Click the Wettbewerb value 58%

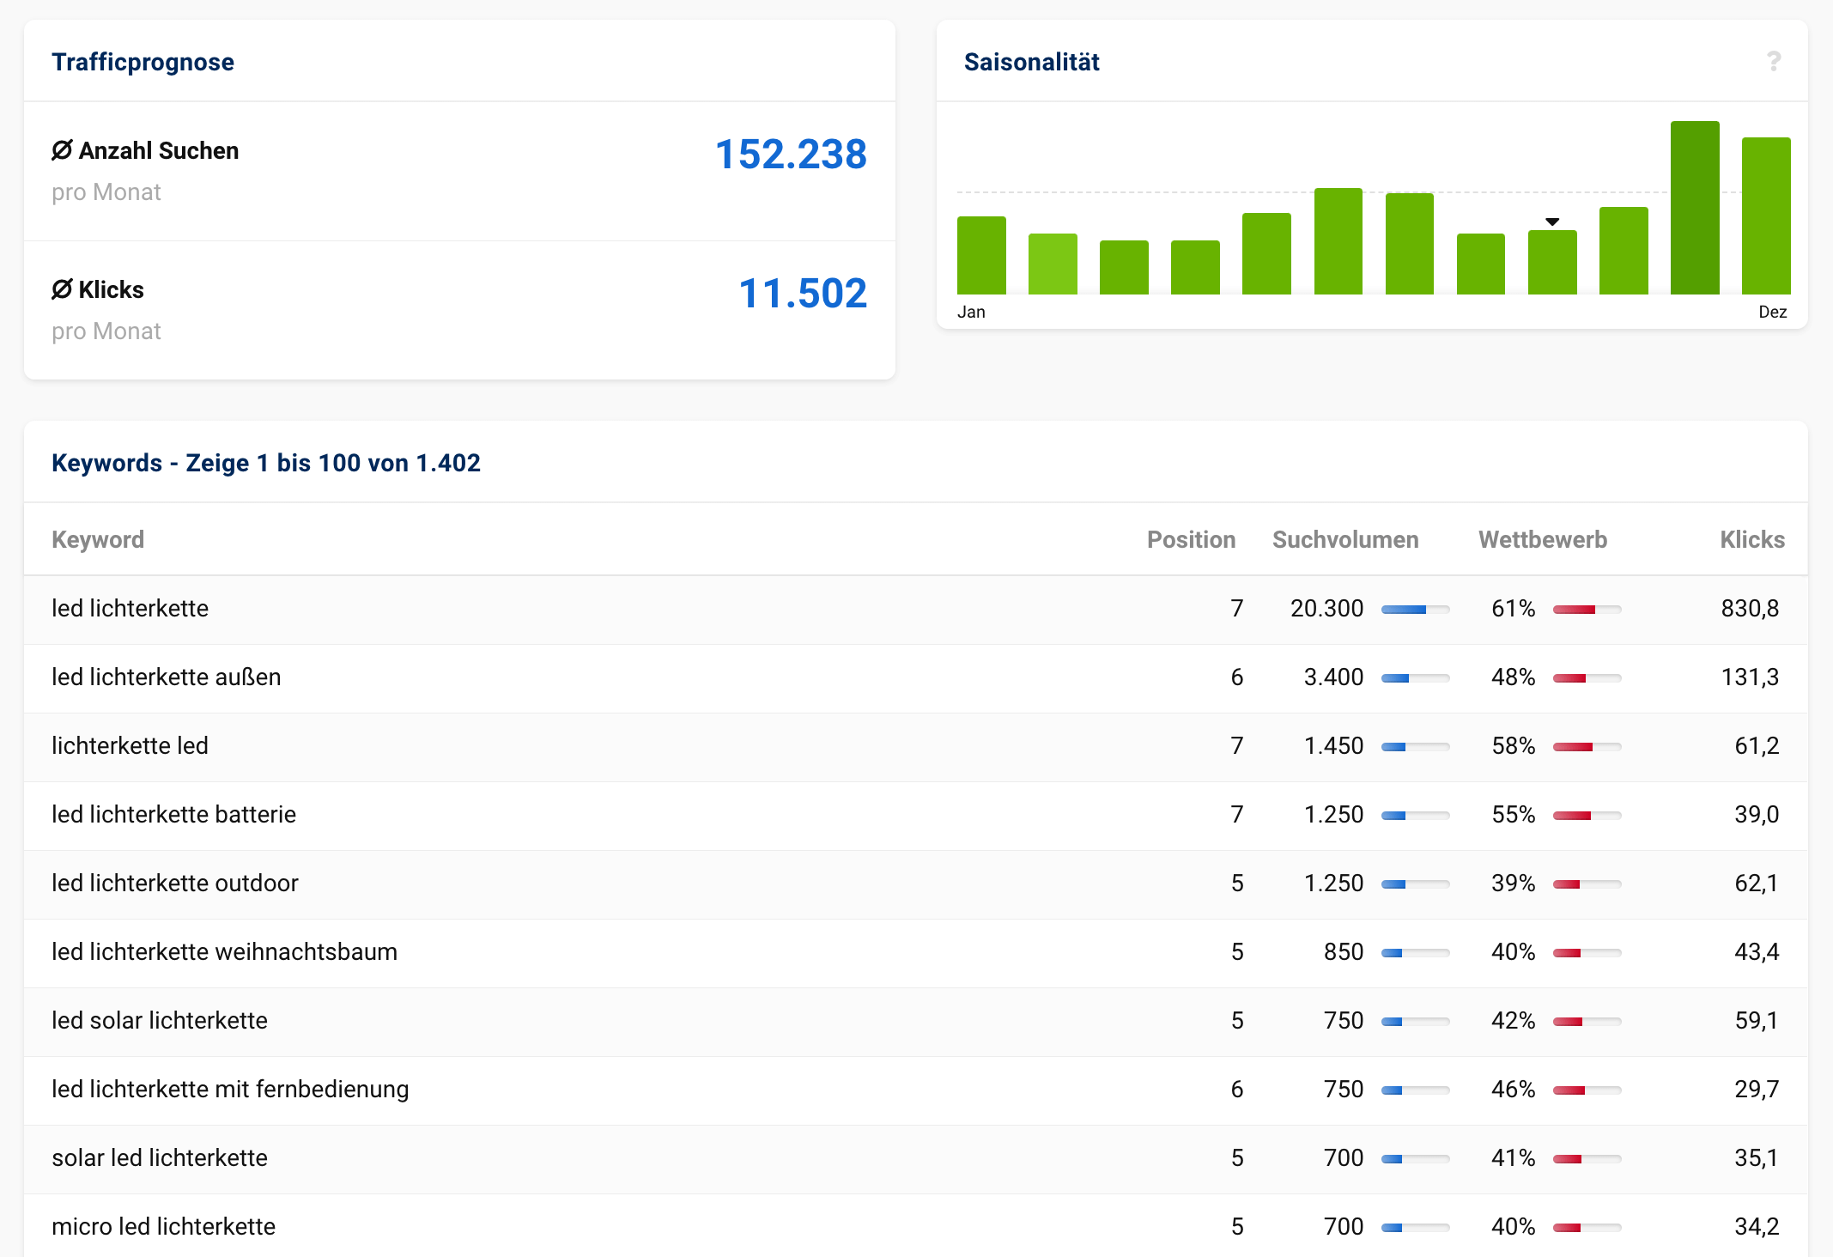click(x=1513, y=745)
